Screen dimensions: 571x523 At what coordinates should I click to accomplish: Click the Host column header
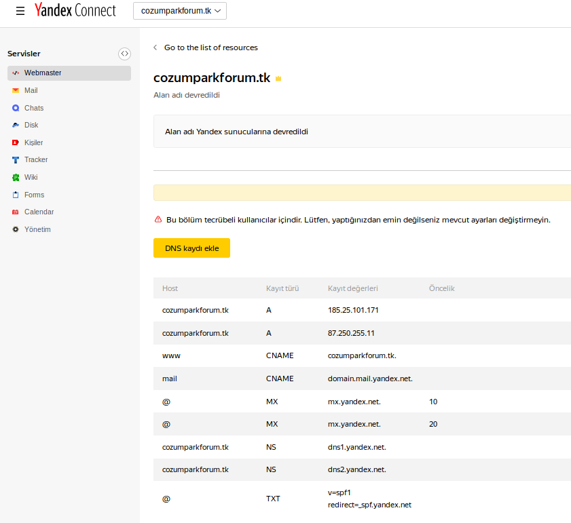[170, 288]
